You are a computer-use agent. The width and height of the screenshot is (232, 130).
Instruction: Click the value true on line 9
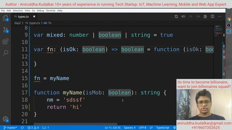[x=166, y=35]
